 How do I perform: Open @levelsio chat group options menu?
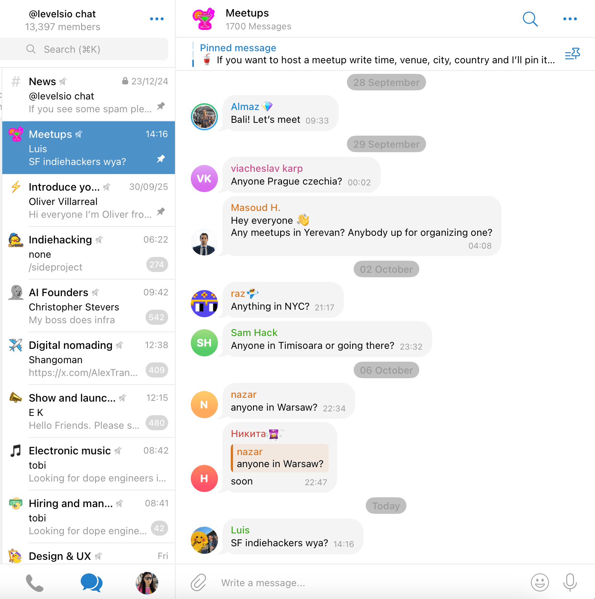point(156,19)
